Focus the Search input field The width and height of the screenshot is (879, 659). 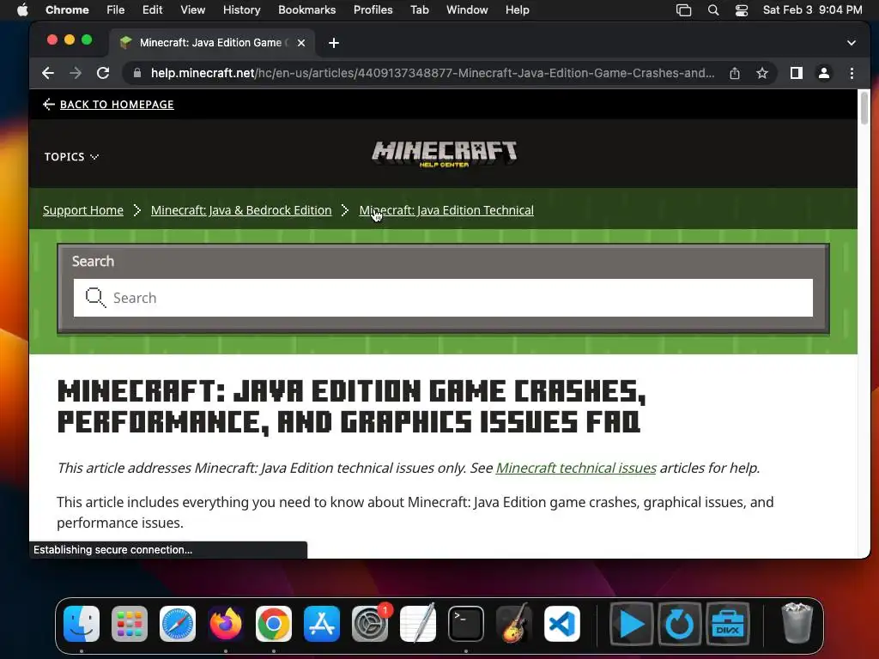(x=443, y=298)
